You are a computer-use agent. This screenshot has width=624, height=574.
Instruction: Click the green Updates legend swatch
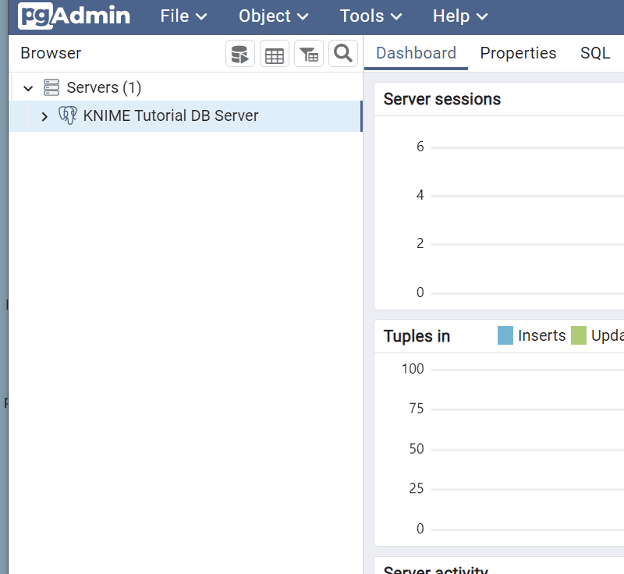click(x=578, y=335)
